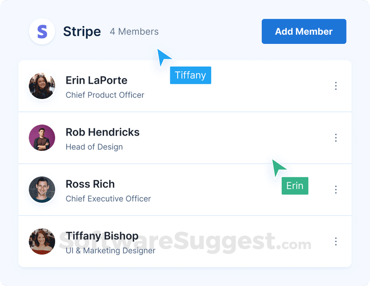Click the Chief Product Officer subtitle
370x286 pixels.
(x=105, y=95)
